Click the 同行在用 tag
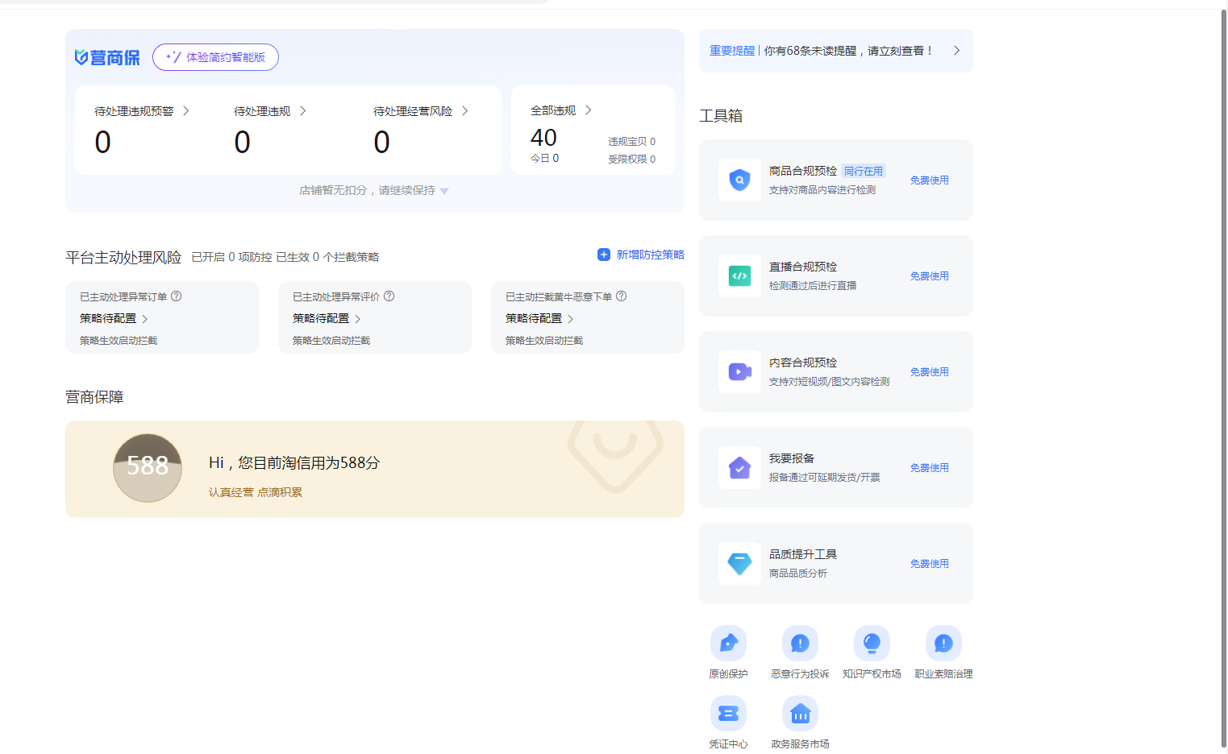1228x754 pixels. (x=864, y=171)
